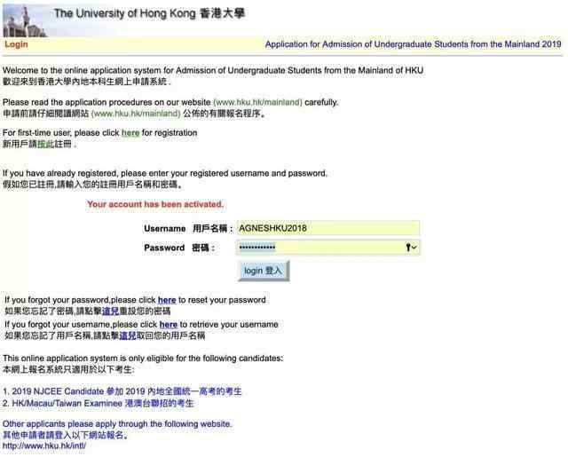Click the login 登入 button

pos(264,271)
